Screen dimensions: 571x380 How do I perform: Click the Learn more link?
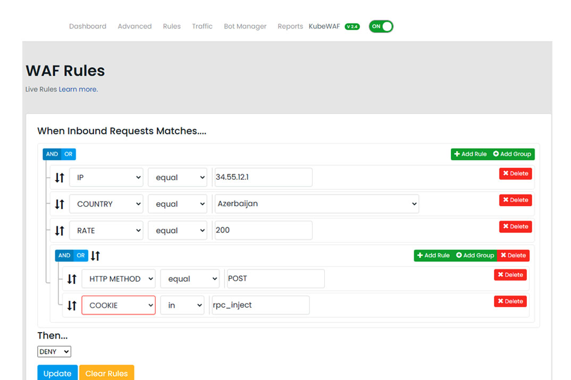coord(78,89)
